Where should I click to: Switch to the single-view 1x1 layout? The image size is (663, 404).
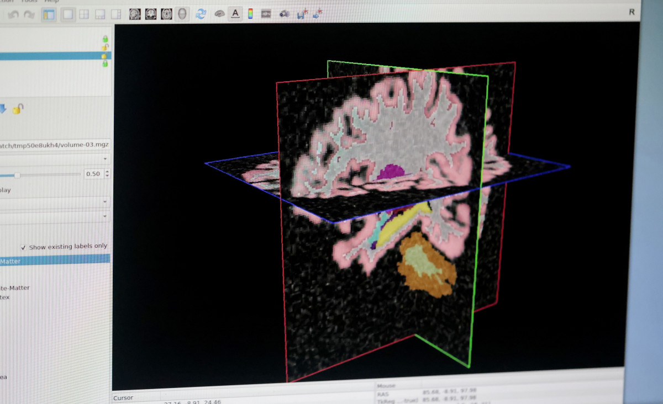[68, 14]
